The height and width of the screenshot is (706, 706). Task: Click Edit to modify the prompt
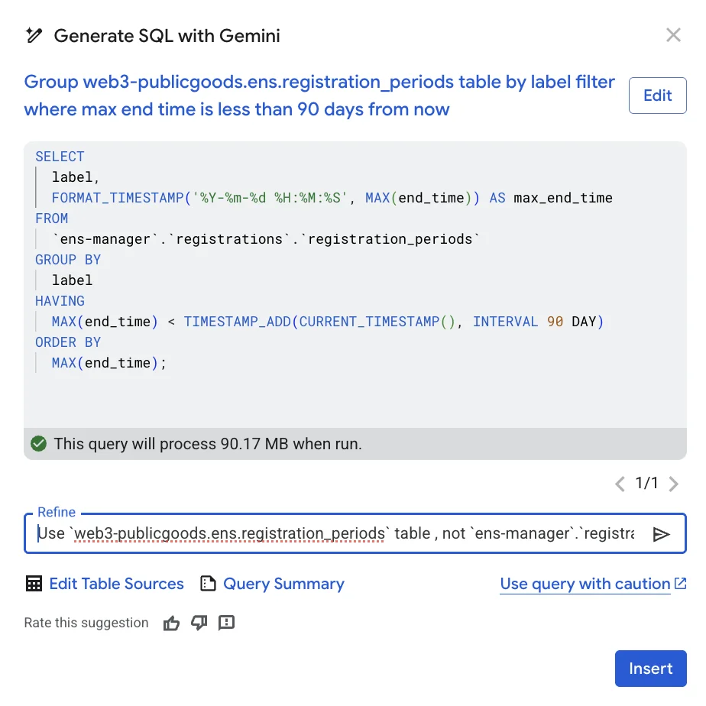pyautogui.click(x=656, y=95)
